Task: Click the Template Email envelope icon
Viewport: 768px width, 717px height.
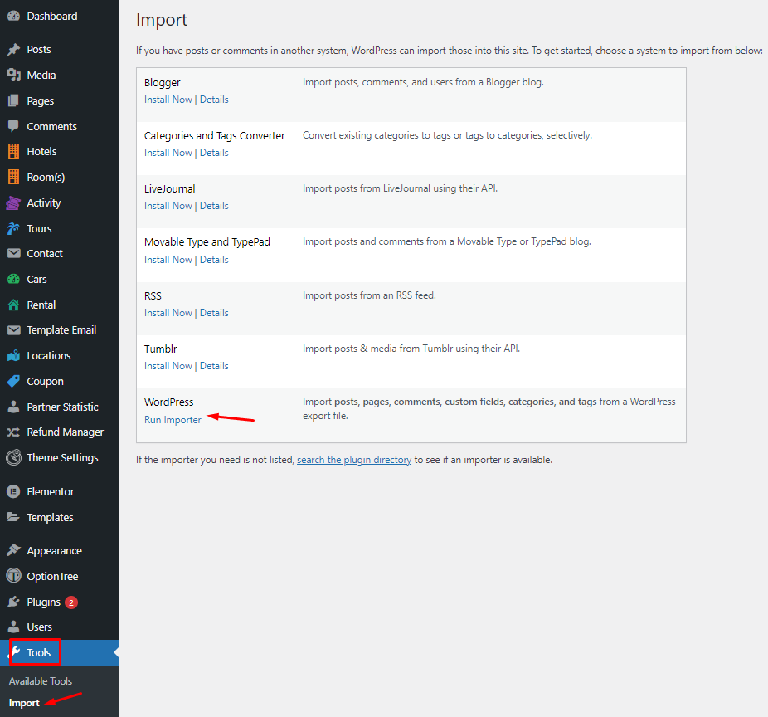Action: pos(14,329)
